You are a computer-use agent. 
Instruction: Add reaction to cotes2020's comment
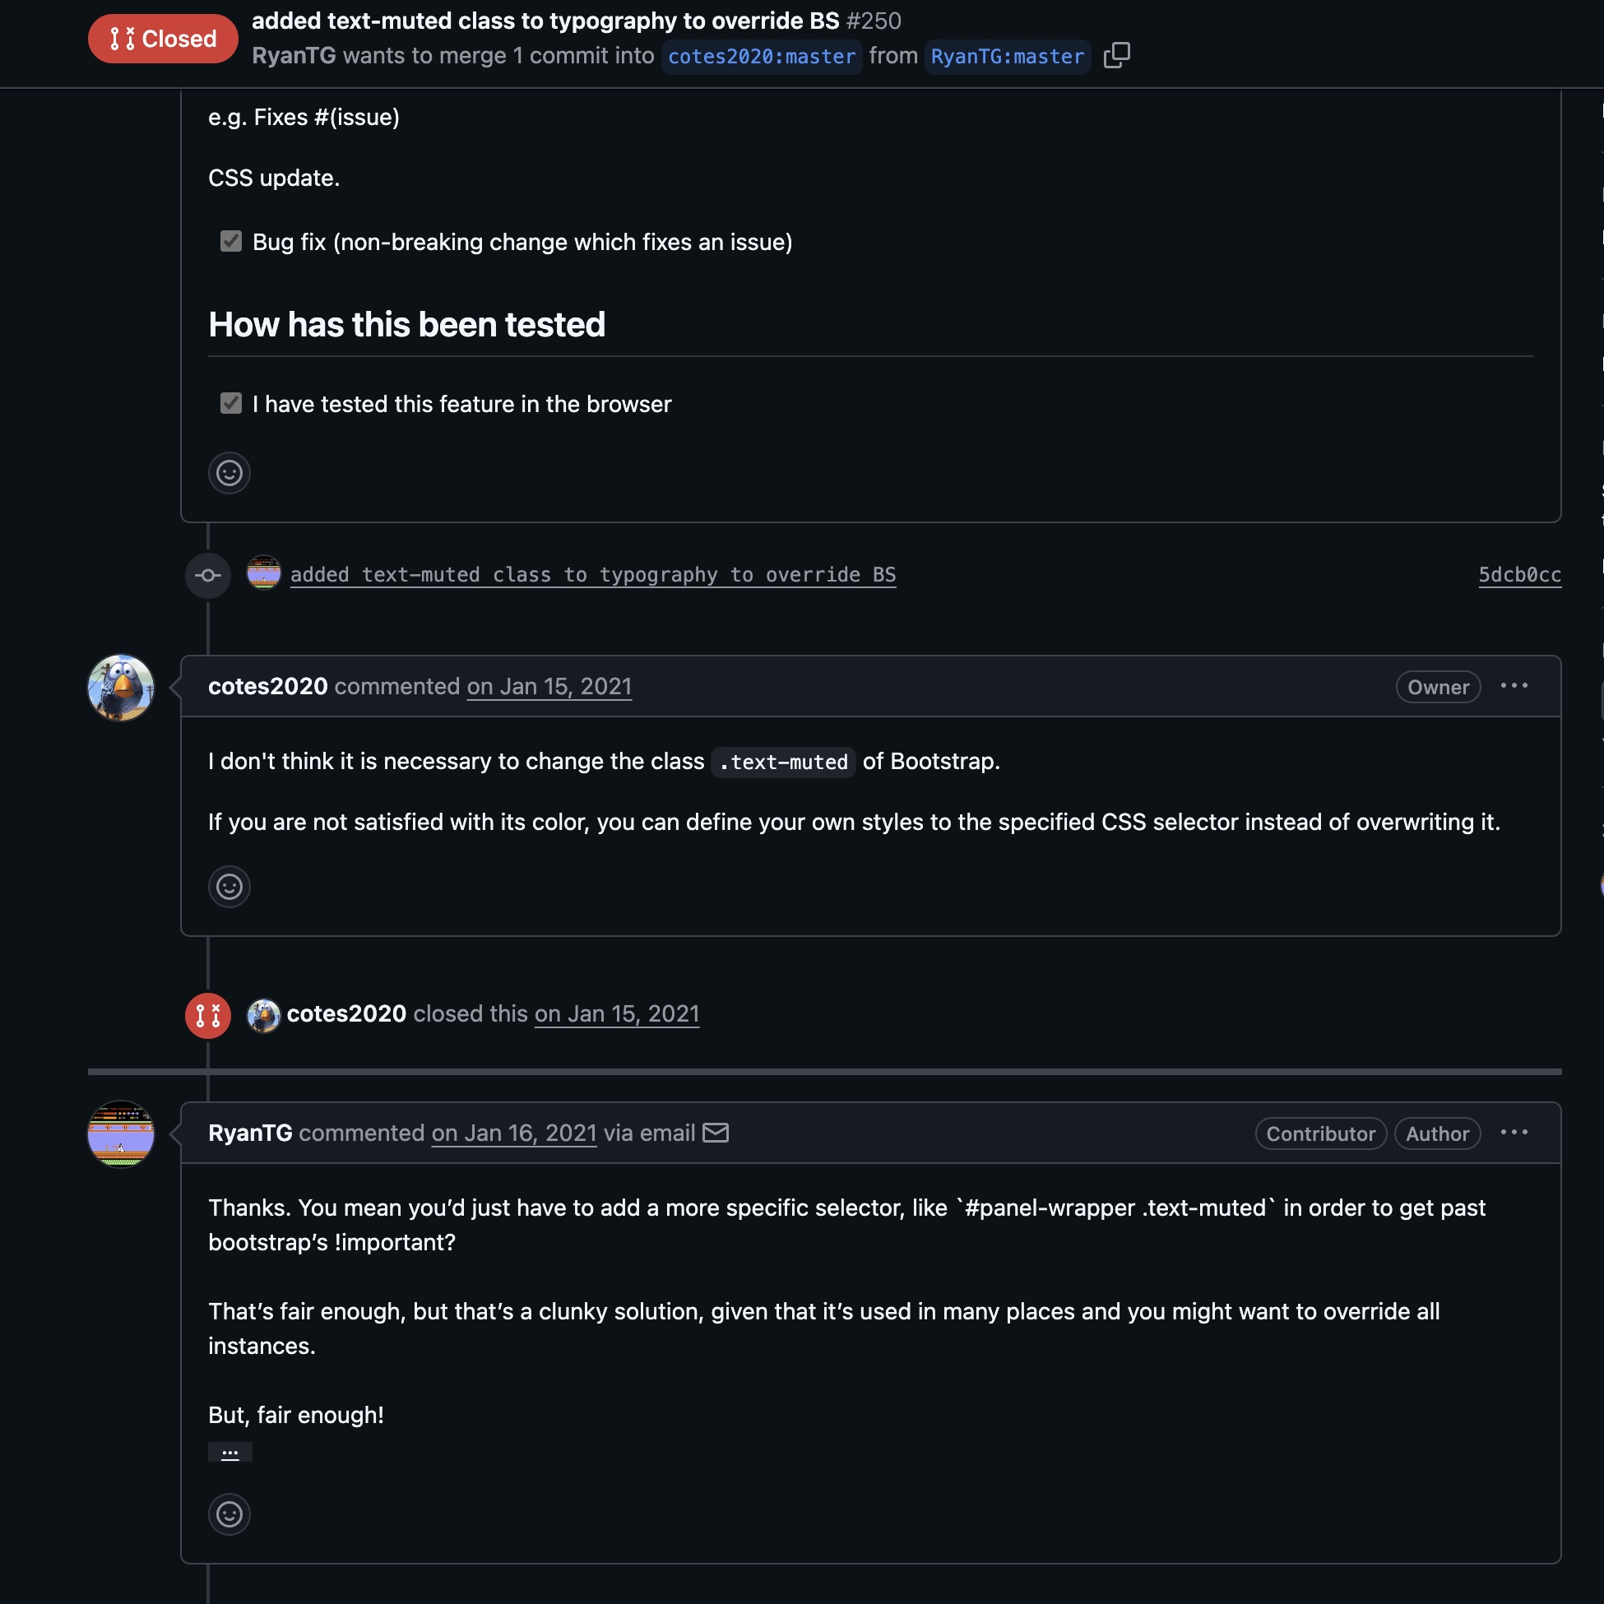229,887
